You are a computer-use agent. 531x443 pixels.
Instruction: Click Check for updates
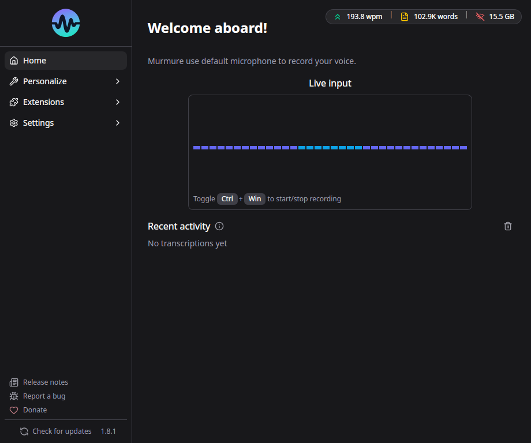(62, 431)
